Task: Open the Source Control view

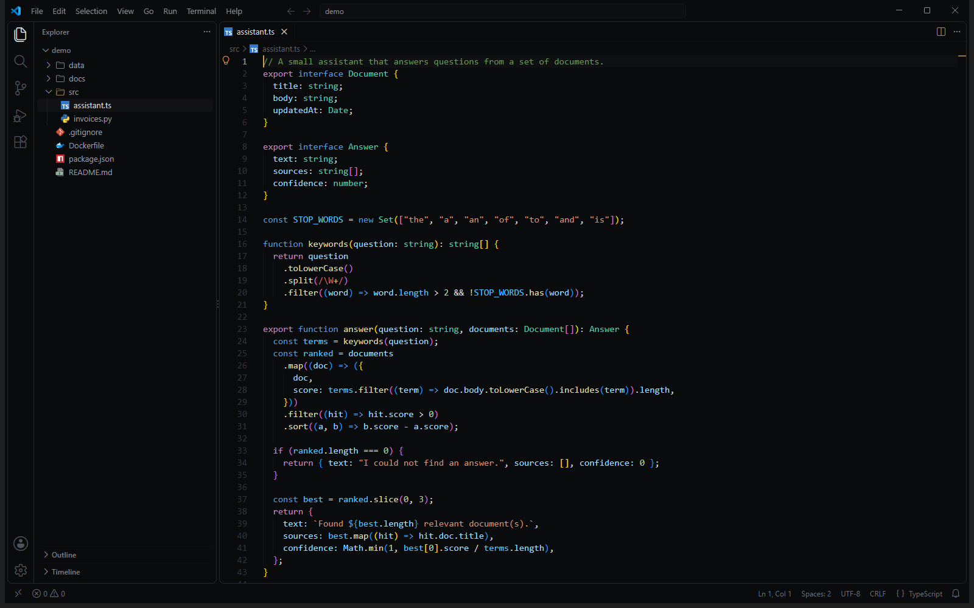Action: point(21,88)
